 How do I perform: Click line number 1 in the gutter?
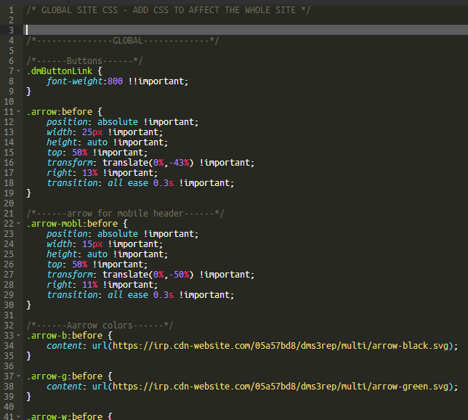pos(11,10)
